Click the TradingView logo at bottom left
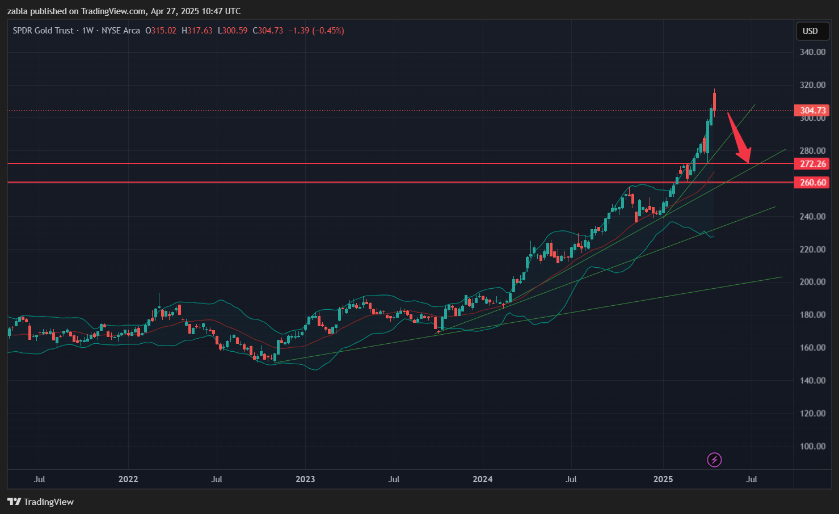The width and height of the screenshot is (839, 514). click(x=41, y=502)
